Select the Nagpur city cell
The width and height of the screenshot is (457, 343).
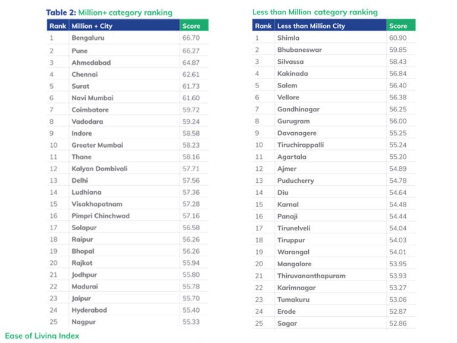click(x=83, y=322)
